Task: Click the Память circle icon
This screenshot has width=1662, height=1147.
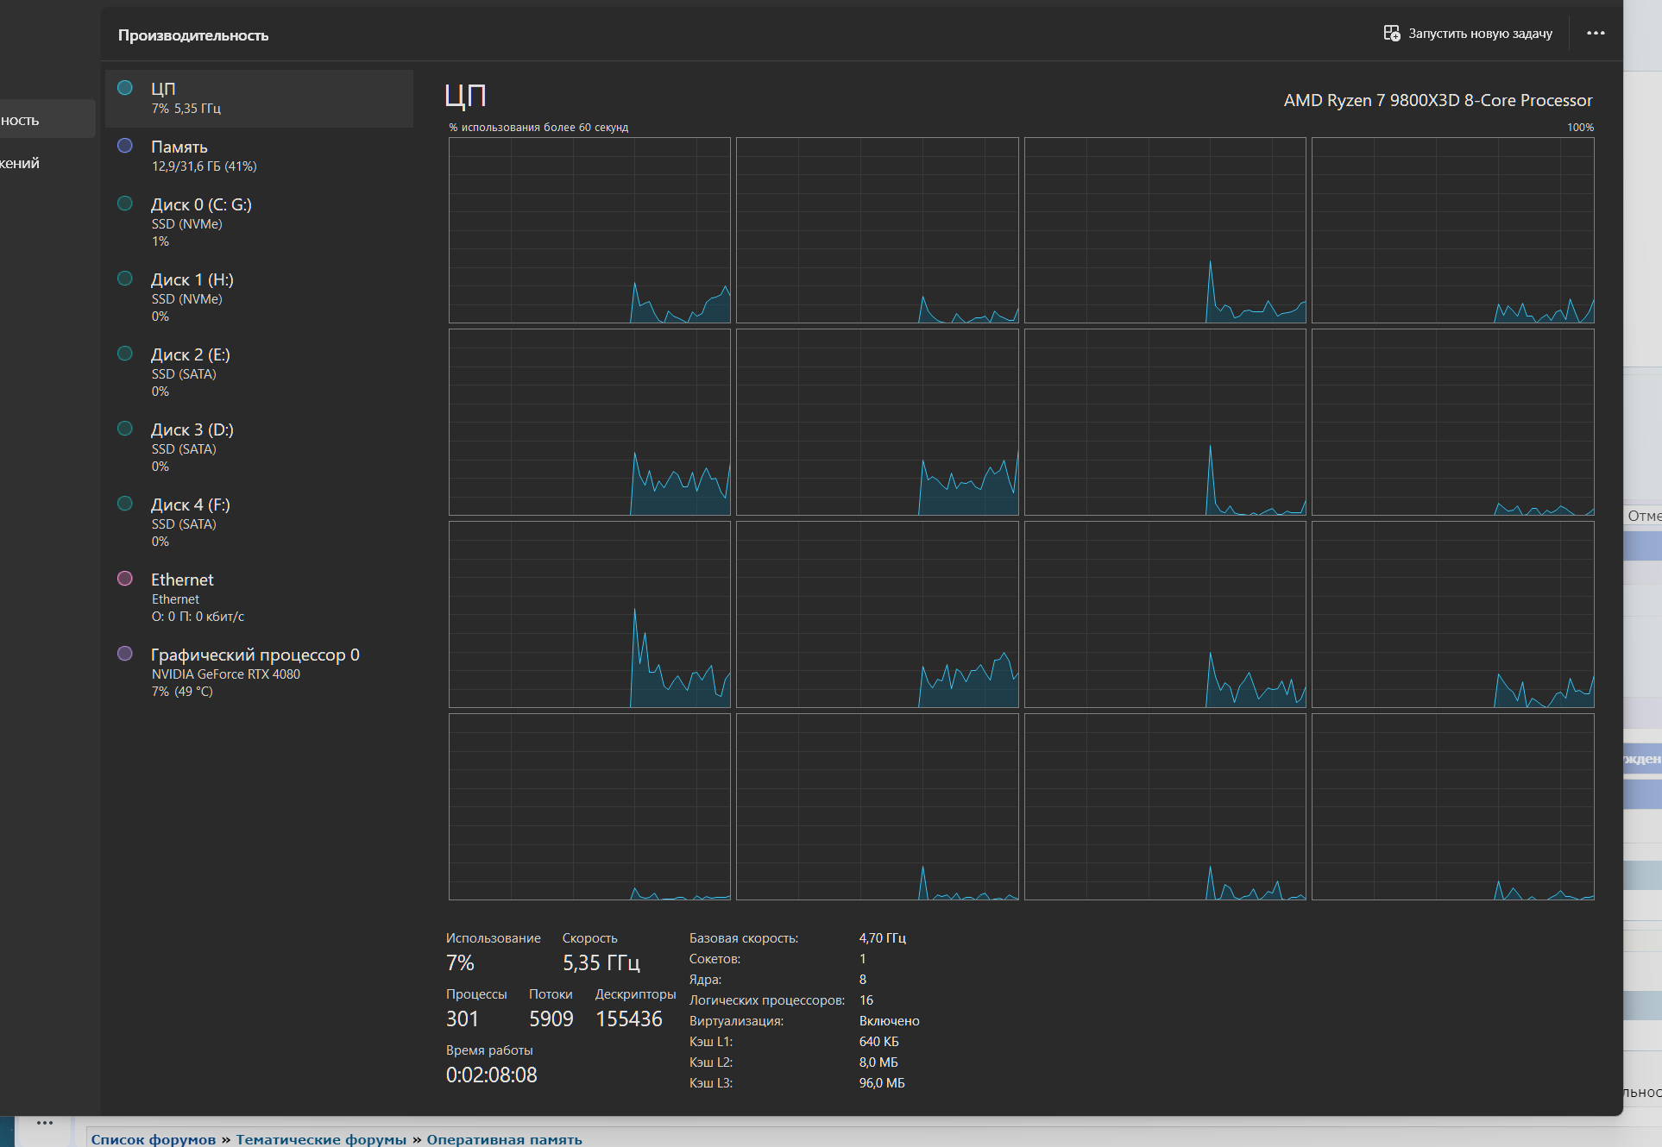Action: click(125, 146)
